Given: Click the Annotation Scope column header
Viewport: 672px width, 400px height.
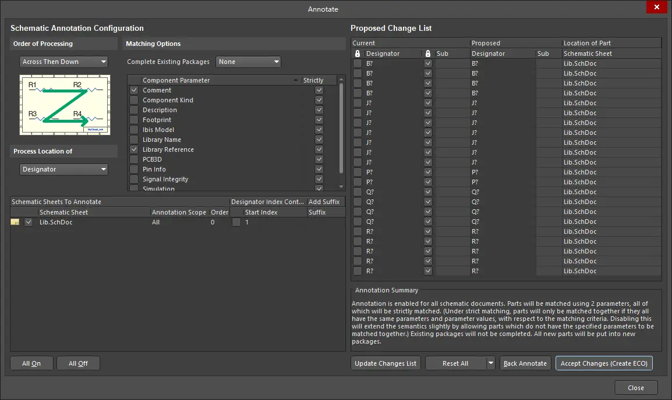Looking at the screenshot, I should (x=179, y=212).
